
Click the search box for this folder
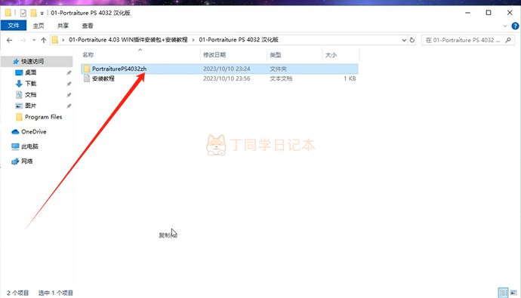pos(463,40)
